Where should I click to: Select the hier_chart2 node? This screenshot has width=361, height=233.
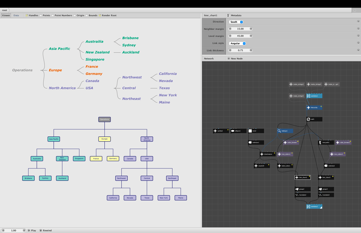[326, 177]
